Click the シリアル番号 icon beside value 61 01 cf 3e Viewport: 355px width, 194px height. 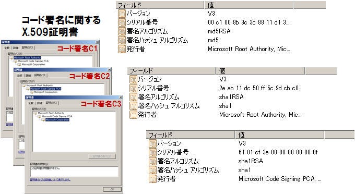tap(152, 152)
